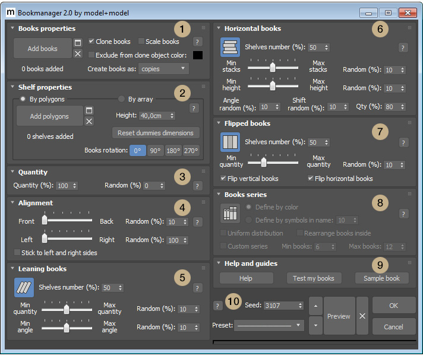The image size is (423, 356).
Task: Collapse Horizontal books rollout
Action: [219, 28]
